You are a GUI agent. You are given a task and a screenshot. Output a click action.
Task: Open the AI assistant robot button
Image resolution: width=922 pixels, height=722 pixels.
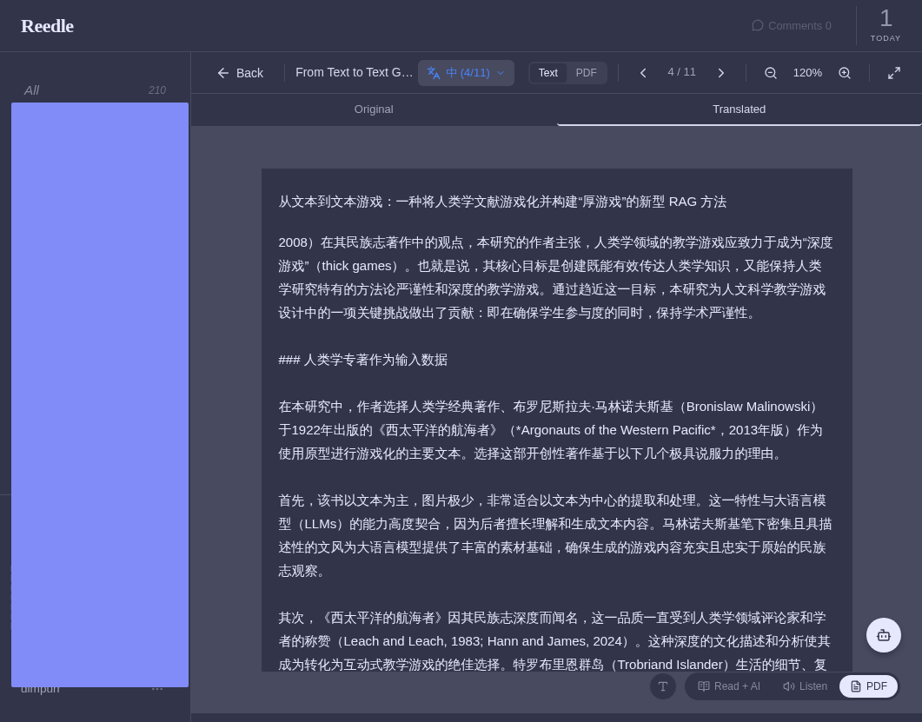(x=884, y=635)
